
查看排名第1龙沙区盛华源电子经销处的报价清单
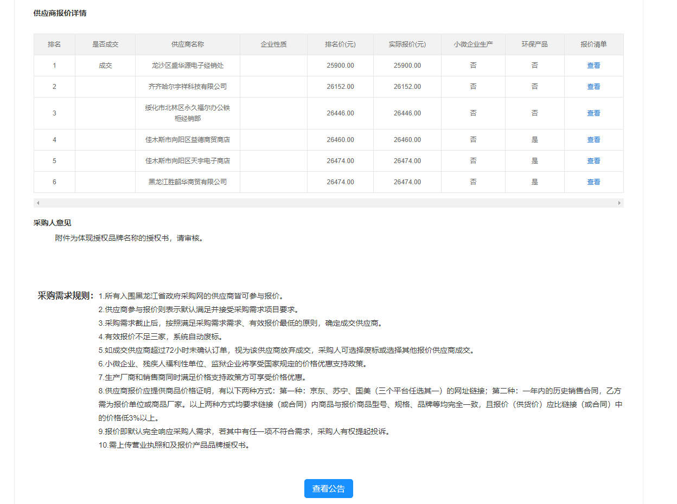tap(593, 65)
